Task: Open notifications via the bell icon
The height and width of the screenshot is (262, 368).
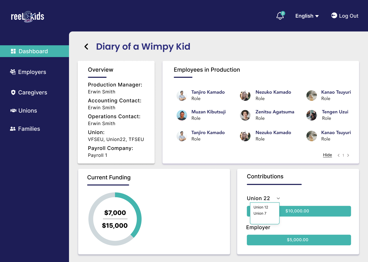Action: tap(279, 16)
